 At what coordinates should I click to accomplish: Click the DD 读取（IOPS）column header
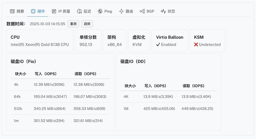pyautogui.click(x=193, y=86)
